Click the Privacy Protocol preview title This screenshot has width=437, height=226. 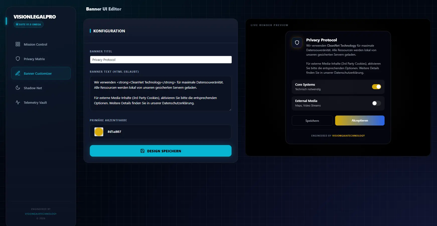322,40
